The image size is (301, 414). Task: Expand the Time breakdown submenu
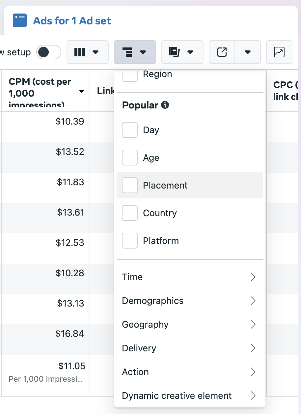[x=189, y=277]
